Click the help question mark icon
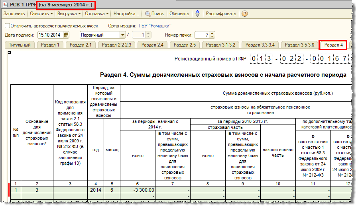Image resolution: width=356 pixels, height=206 pixels. (x=244, y=14)
